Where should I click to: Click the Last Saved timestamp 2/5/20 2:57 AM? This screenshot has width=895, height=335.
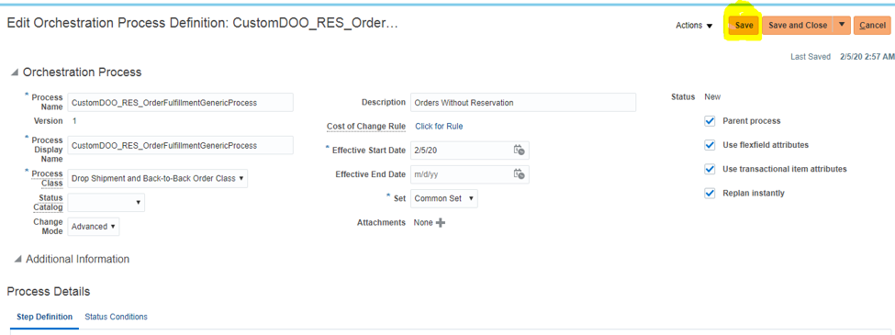coord(867,57)
